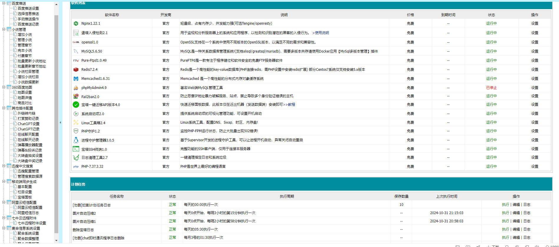The height and width of the screenshot is (247, 559).
Task: Open the 使用说明 link for 堡塔入侵检测
Action: pyautogui.click(x=321, y=33)
